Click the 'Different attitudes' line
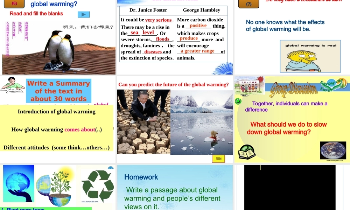Image resolution: width=350 pixels, height=210 pixels. pyautogui.click(x=57, y=147)
